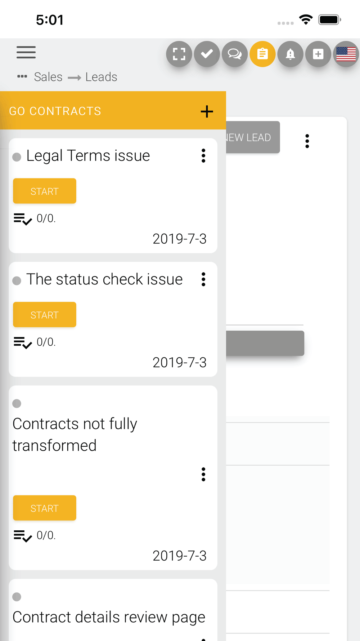360x641 pixels.
Task: Open options for Contracts not fully transformed
Action: pyautogui.click(x=203, y=474)
